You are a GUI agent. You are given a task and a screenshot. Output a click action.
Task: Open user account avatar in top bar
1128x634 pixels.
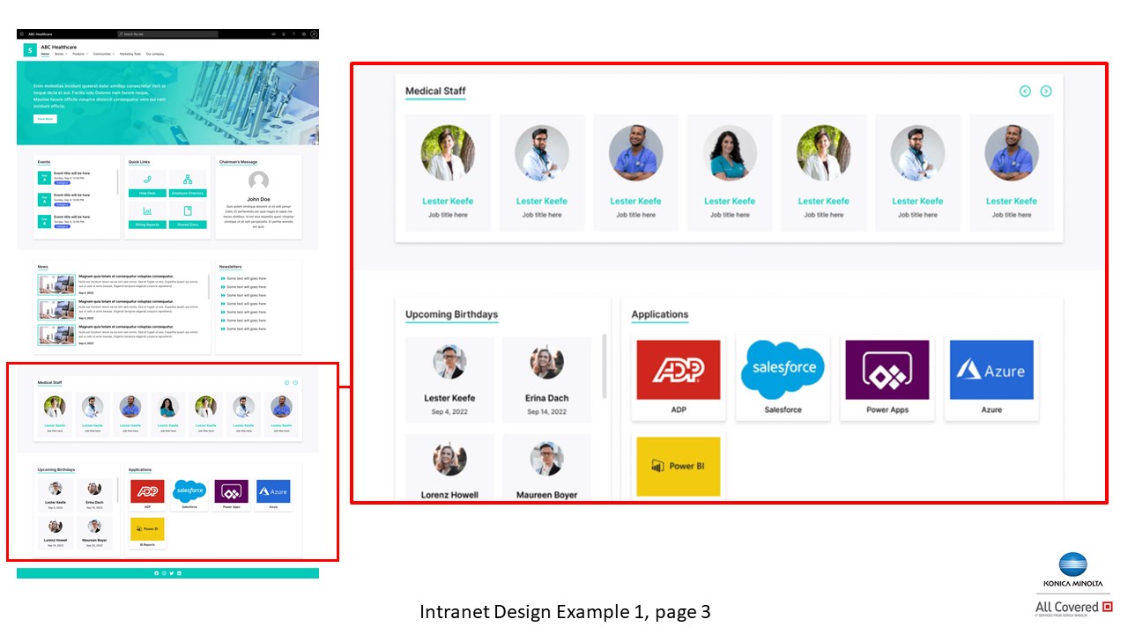coord(314,34)
